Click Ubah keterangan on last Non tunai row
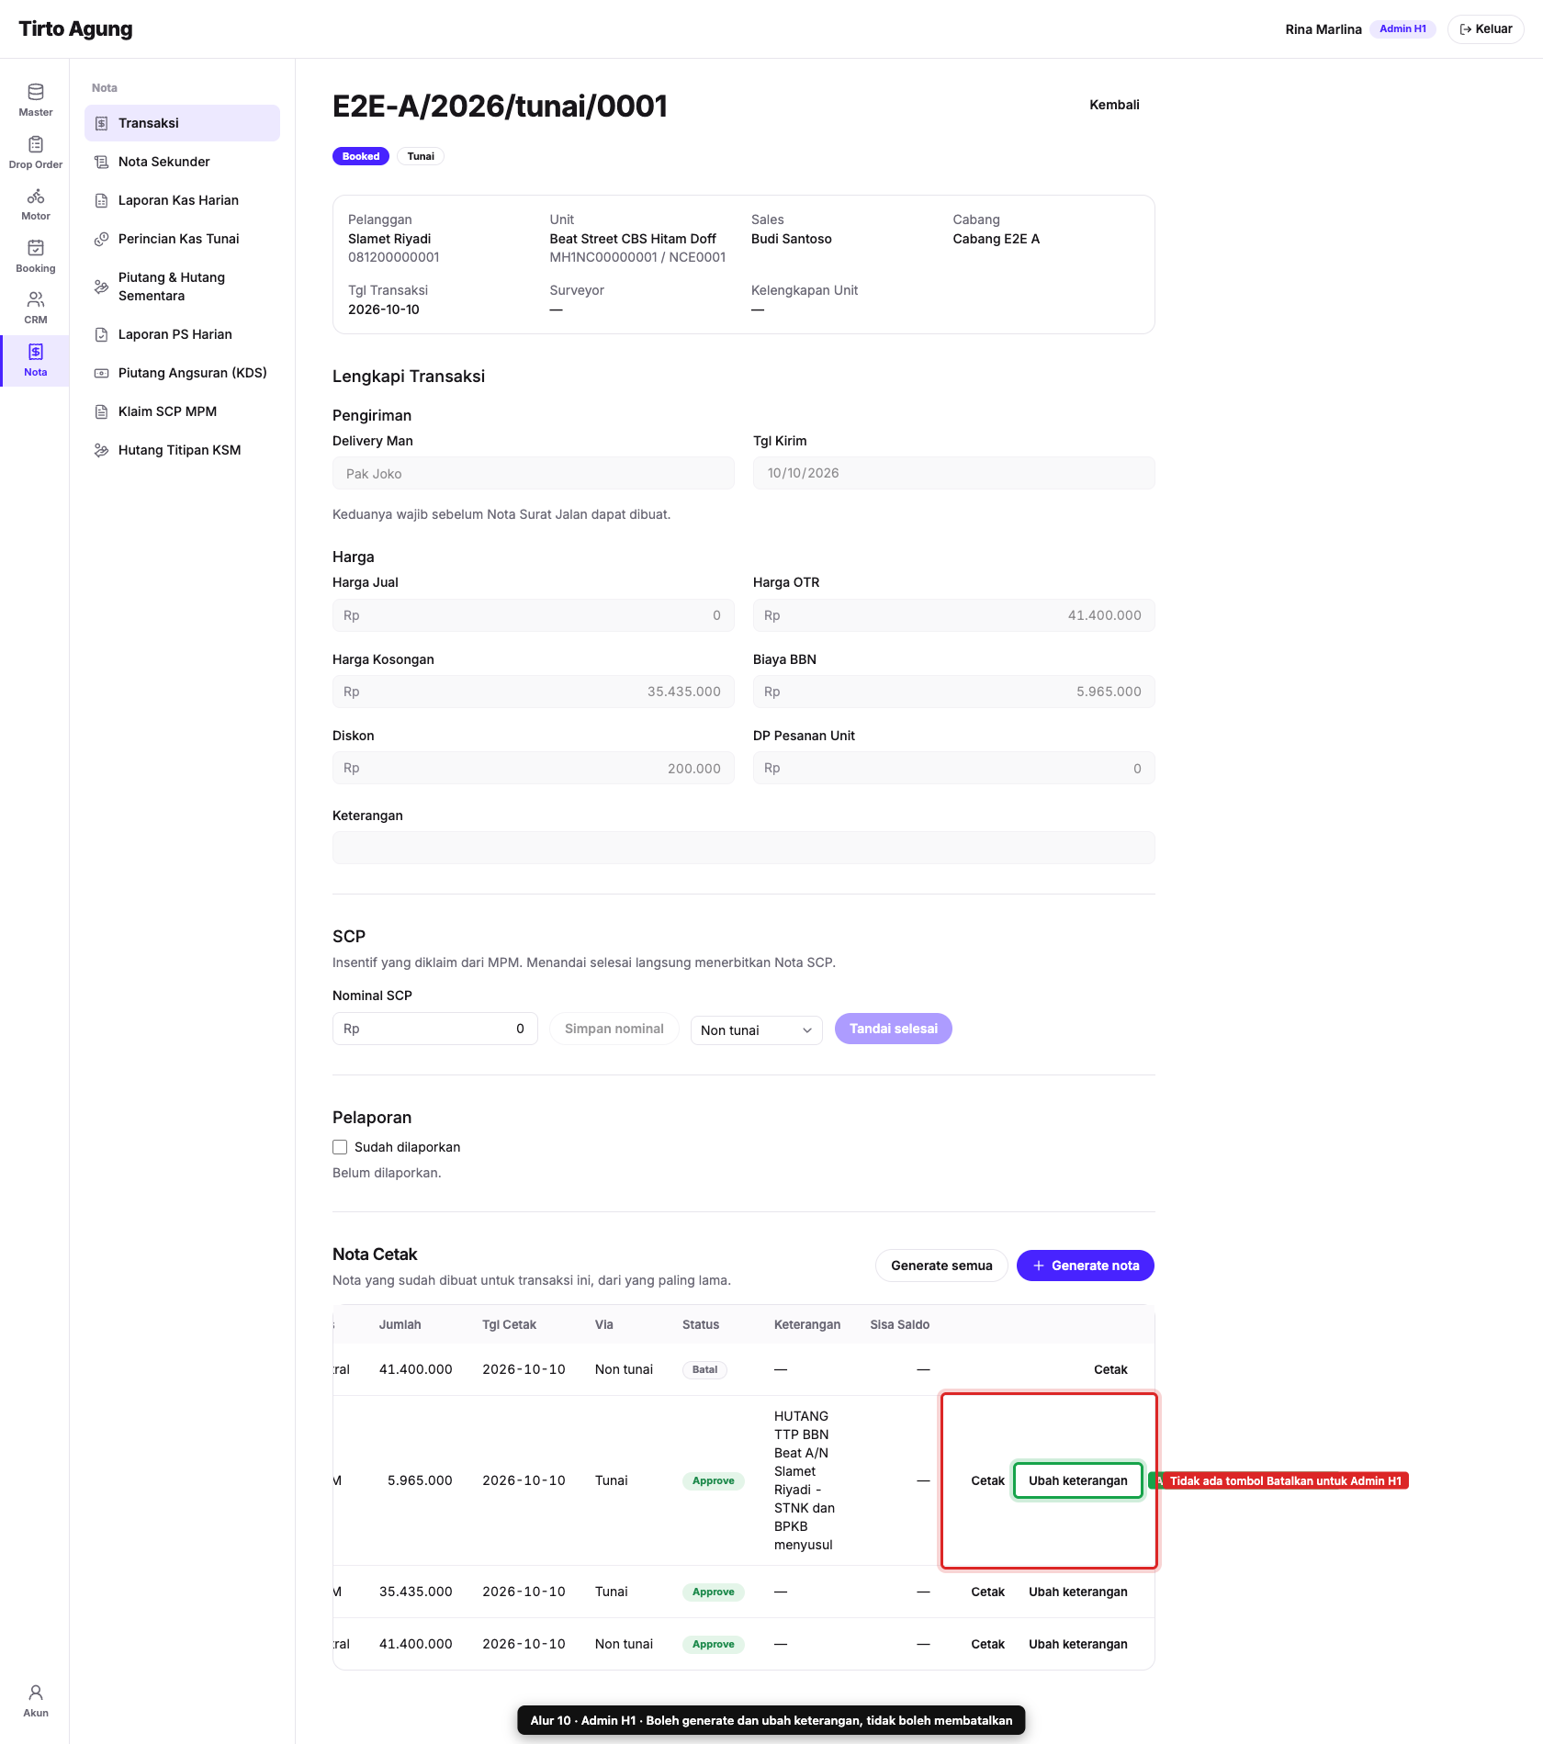 pyautogui.click(x=1077, y=1644)
